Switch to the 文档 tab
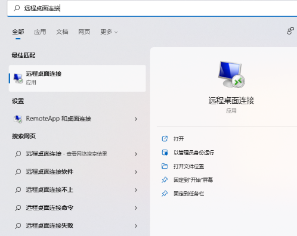The height and width of the screenshot is (236, 297). pyautogui.click(x=62, y=32)
